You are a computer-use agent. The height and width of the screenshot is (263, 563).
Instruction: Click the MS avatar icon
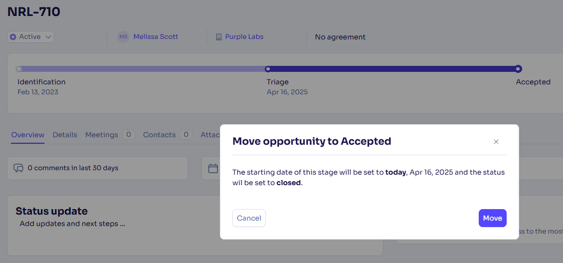click(x=123, y=36)
